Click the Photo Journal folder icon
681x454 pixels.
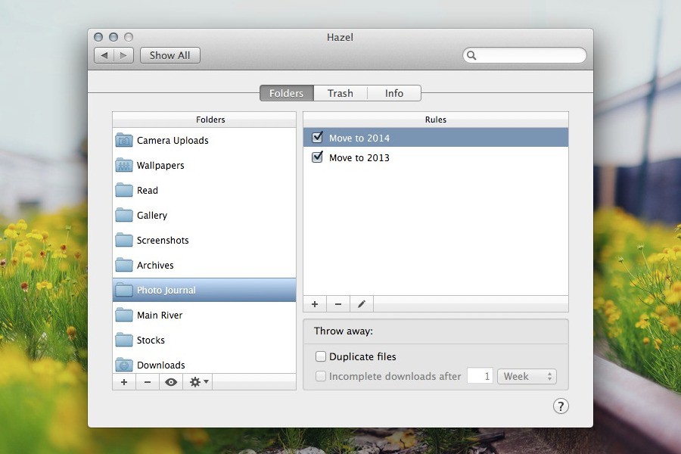(124, 291)
